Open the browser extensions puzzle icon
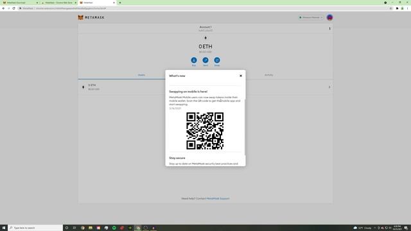411x231 pixels. (x=397, y=8)
